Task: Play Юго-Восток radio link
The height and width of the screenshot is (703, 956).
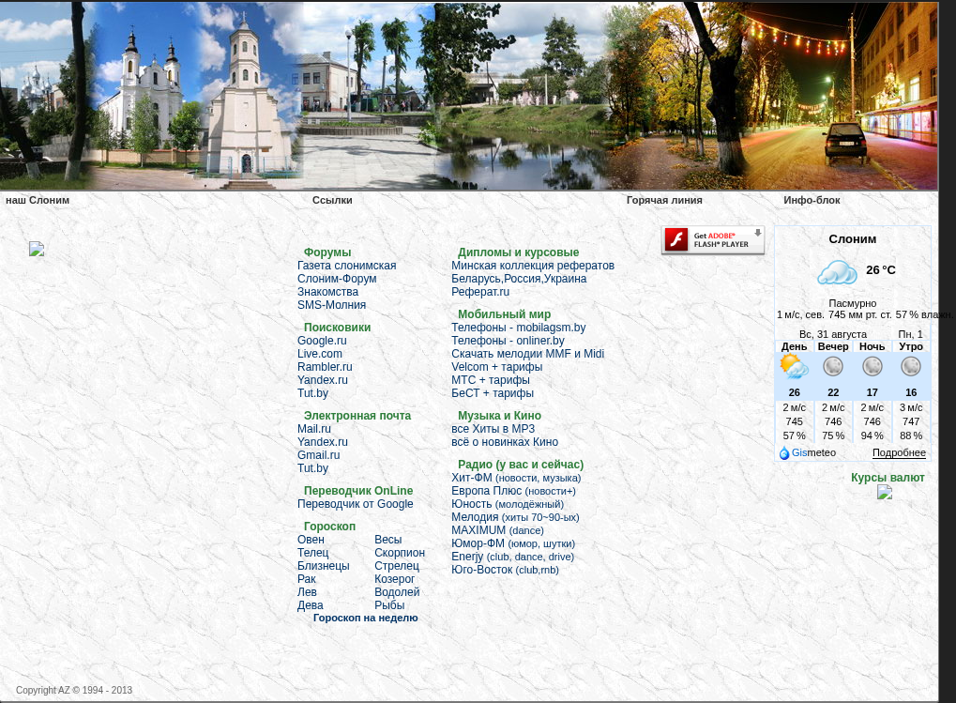Action: 505,570
